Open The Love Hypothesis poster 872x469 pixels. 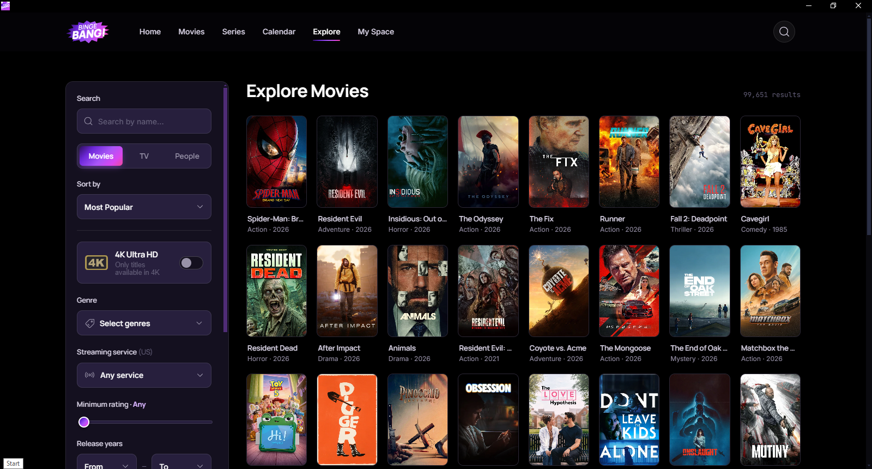(x=559, y=419)
